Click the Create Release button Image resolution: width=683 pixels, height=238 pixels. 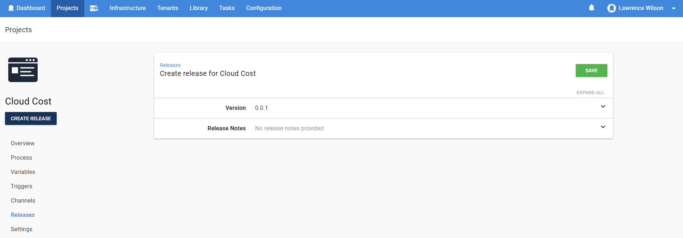[31, 118]
